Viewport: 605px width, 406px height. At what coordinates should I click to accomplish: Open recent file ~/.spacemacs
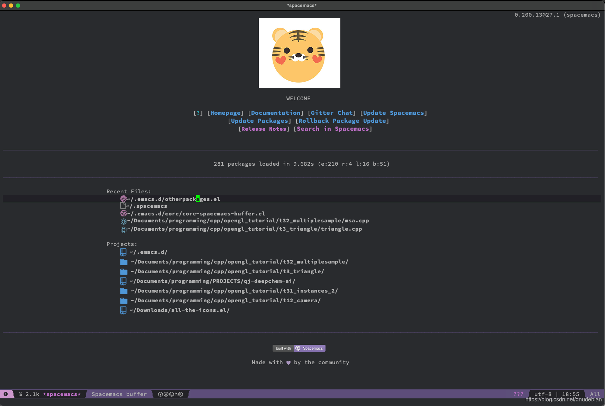click(147, 206)
